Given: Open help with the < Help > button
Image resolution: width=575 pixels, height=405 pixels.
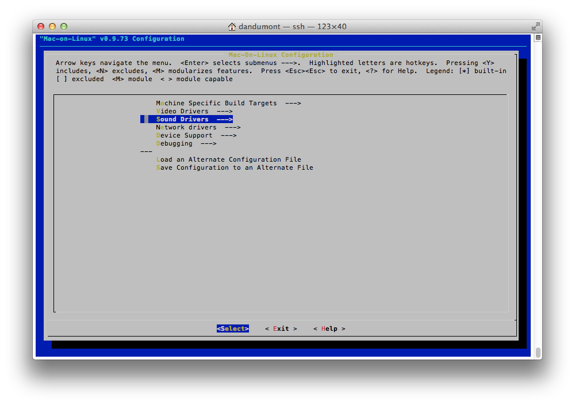Looking at the screenshot, I should (x=329, y=329).
